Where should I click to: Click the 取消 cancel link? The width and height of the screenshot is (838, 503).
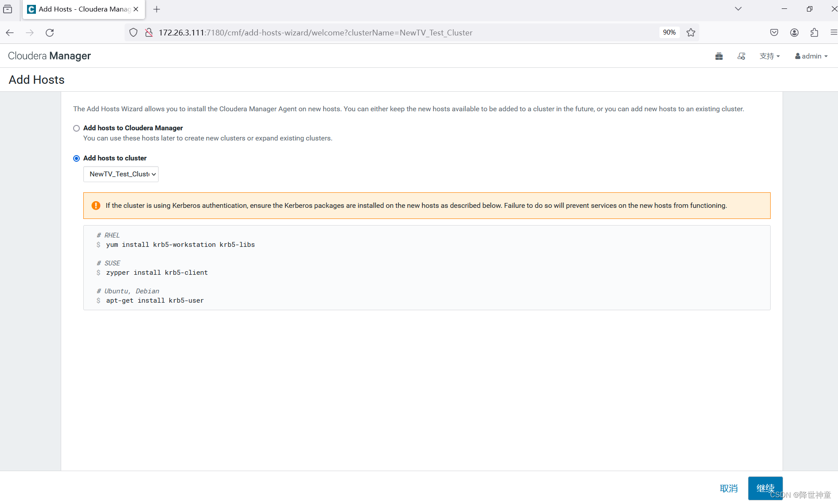[x=729, y=488]
